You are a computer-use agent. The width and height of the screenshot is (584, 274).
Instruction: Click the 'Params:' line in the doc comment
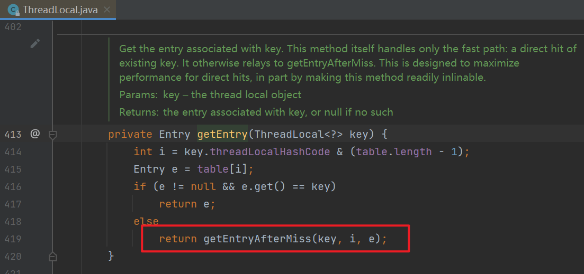tap(210, 95)
